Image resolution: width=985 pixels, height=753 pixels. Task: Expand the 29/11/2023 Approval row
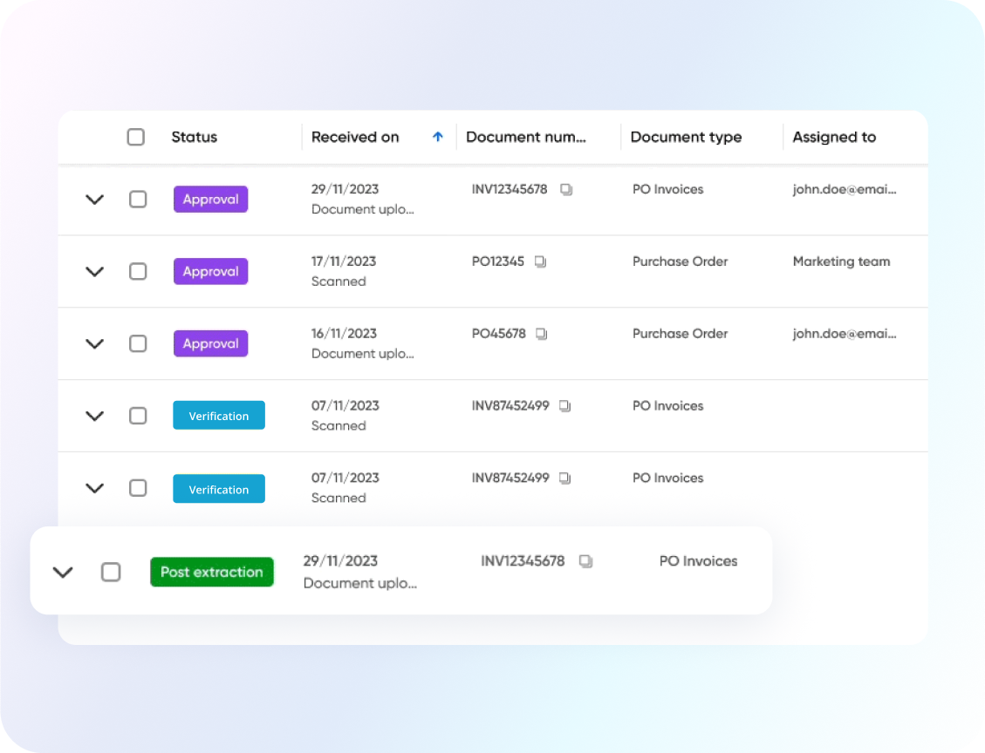coord(94,200)
